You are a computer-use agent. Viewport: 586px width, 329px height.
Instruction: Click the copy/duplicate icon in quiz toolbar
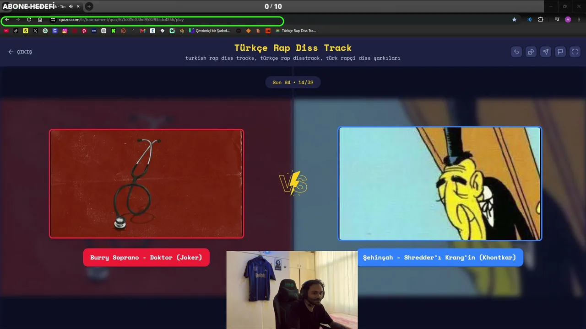point(531,52)
